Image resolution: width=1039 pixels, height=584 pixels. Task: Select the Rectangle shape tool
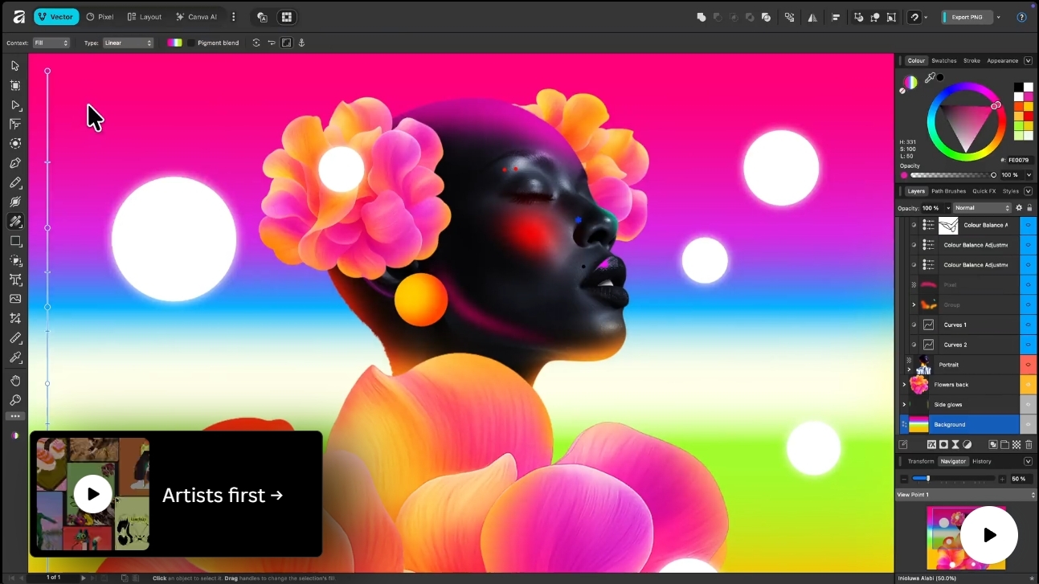click(x=15, y=241)
